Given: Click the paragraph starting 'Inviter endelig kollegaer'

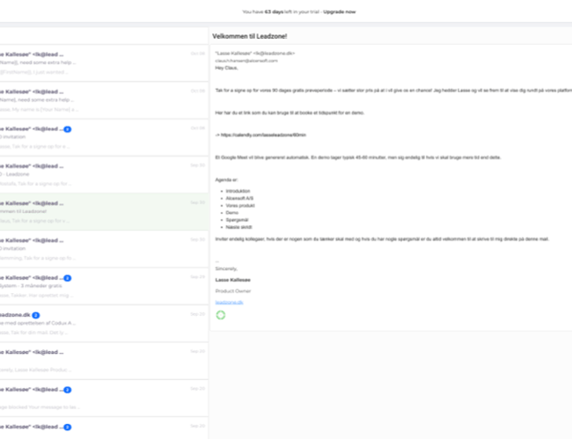Looking at the screenshot, I should pyautogui.click(x=382, y=239).
